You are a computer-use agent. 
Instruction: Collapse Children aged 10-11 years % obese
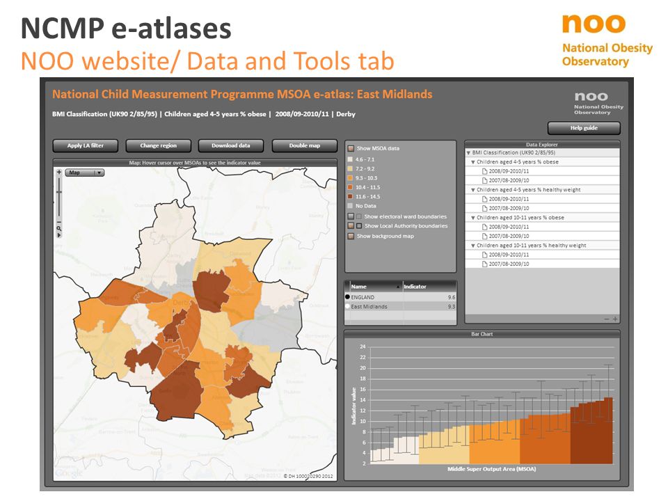[473, 218]
